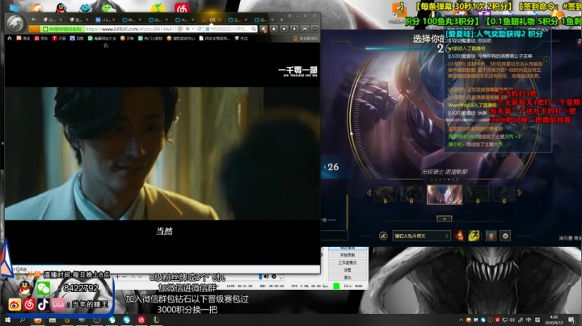
Task: Open a new browser tab with the plus
Action: [x=281, y=19]
